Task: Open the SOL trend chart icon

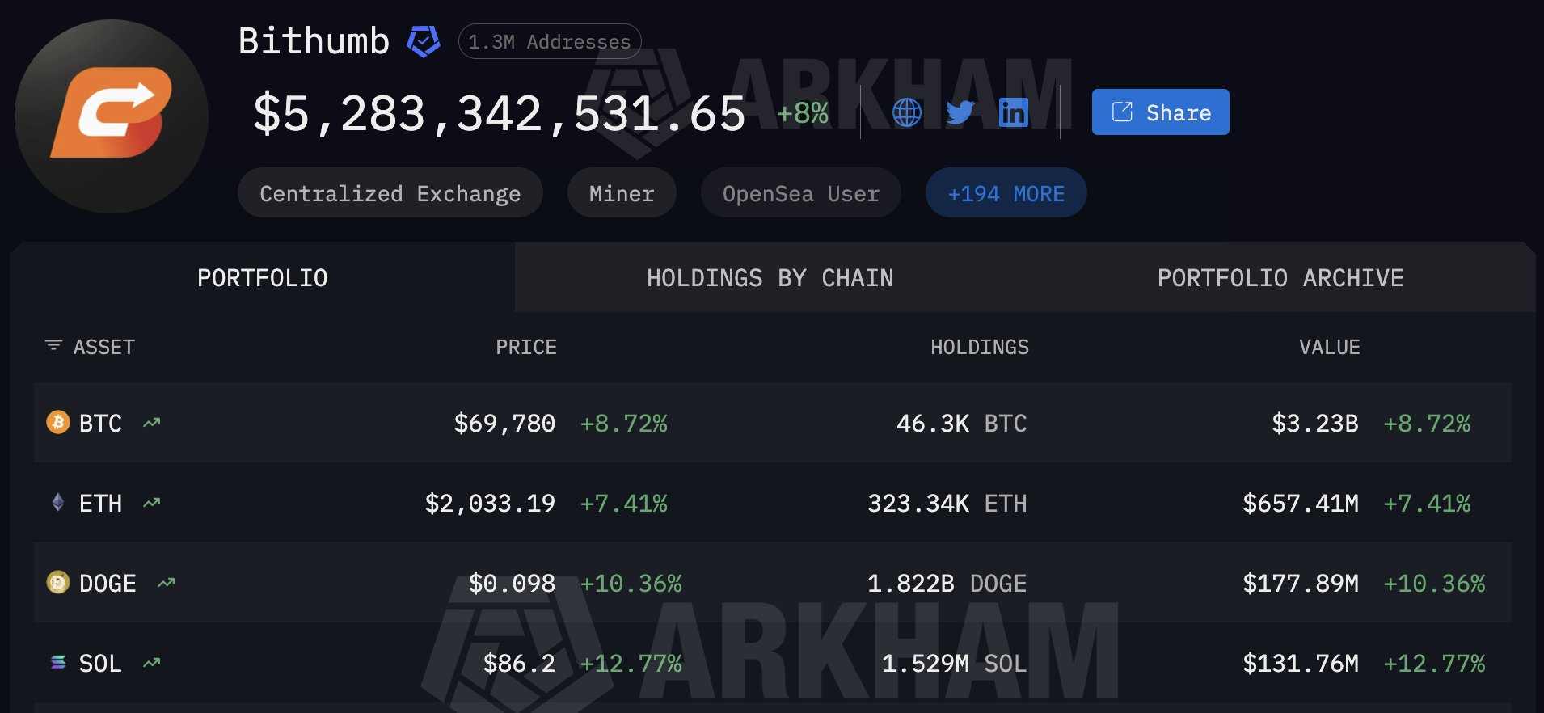Action: [152, 663]
